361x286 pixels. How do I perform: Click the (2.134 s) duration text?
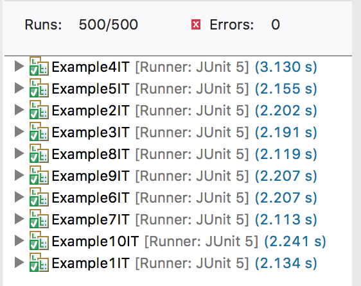tap(286, 264)
